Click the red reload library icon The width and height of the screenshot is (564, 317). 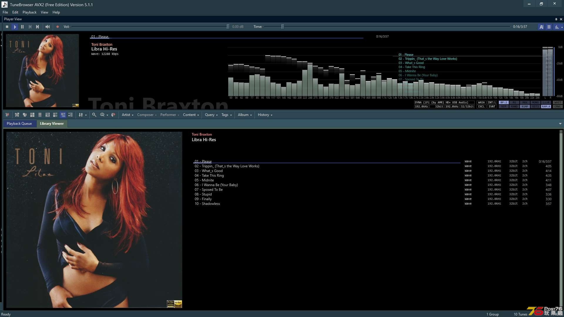113,115
